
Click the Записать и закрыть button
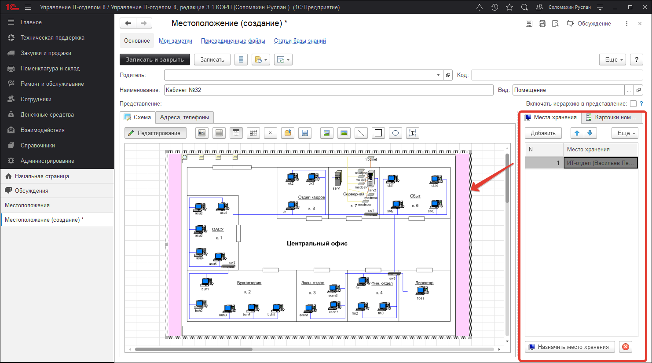[155, 60]
